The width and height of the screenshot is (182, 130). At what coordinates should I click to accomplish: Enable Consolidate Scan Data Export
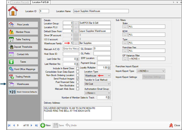coord(78,72)
